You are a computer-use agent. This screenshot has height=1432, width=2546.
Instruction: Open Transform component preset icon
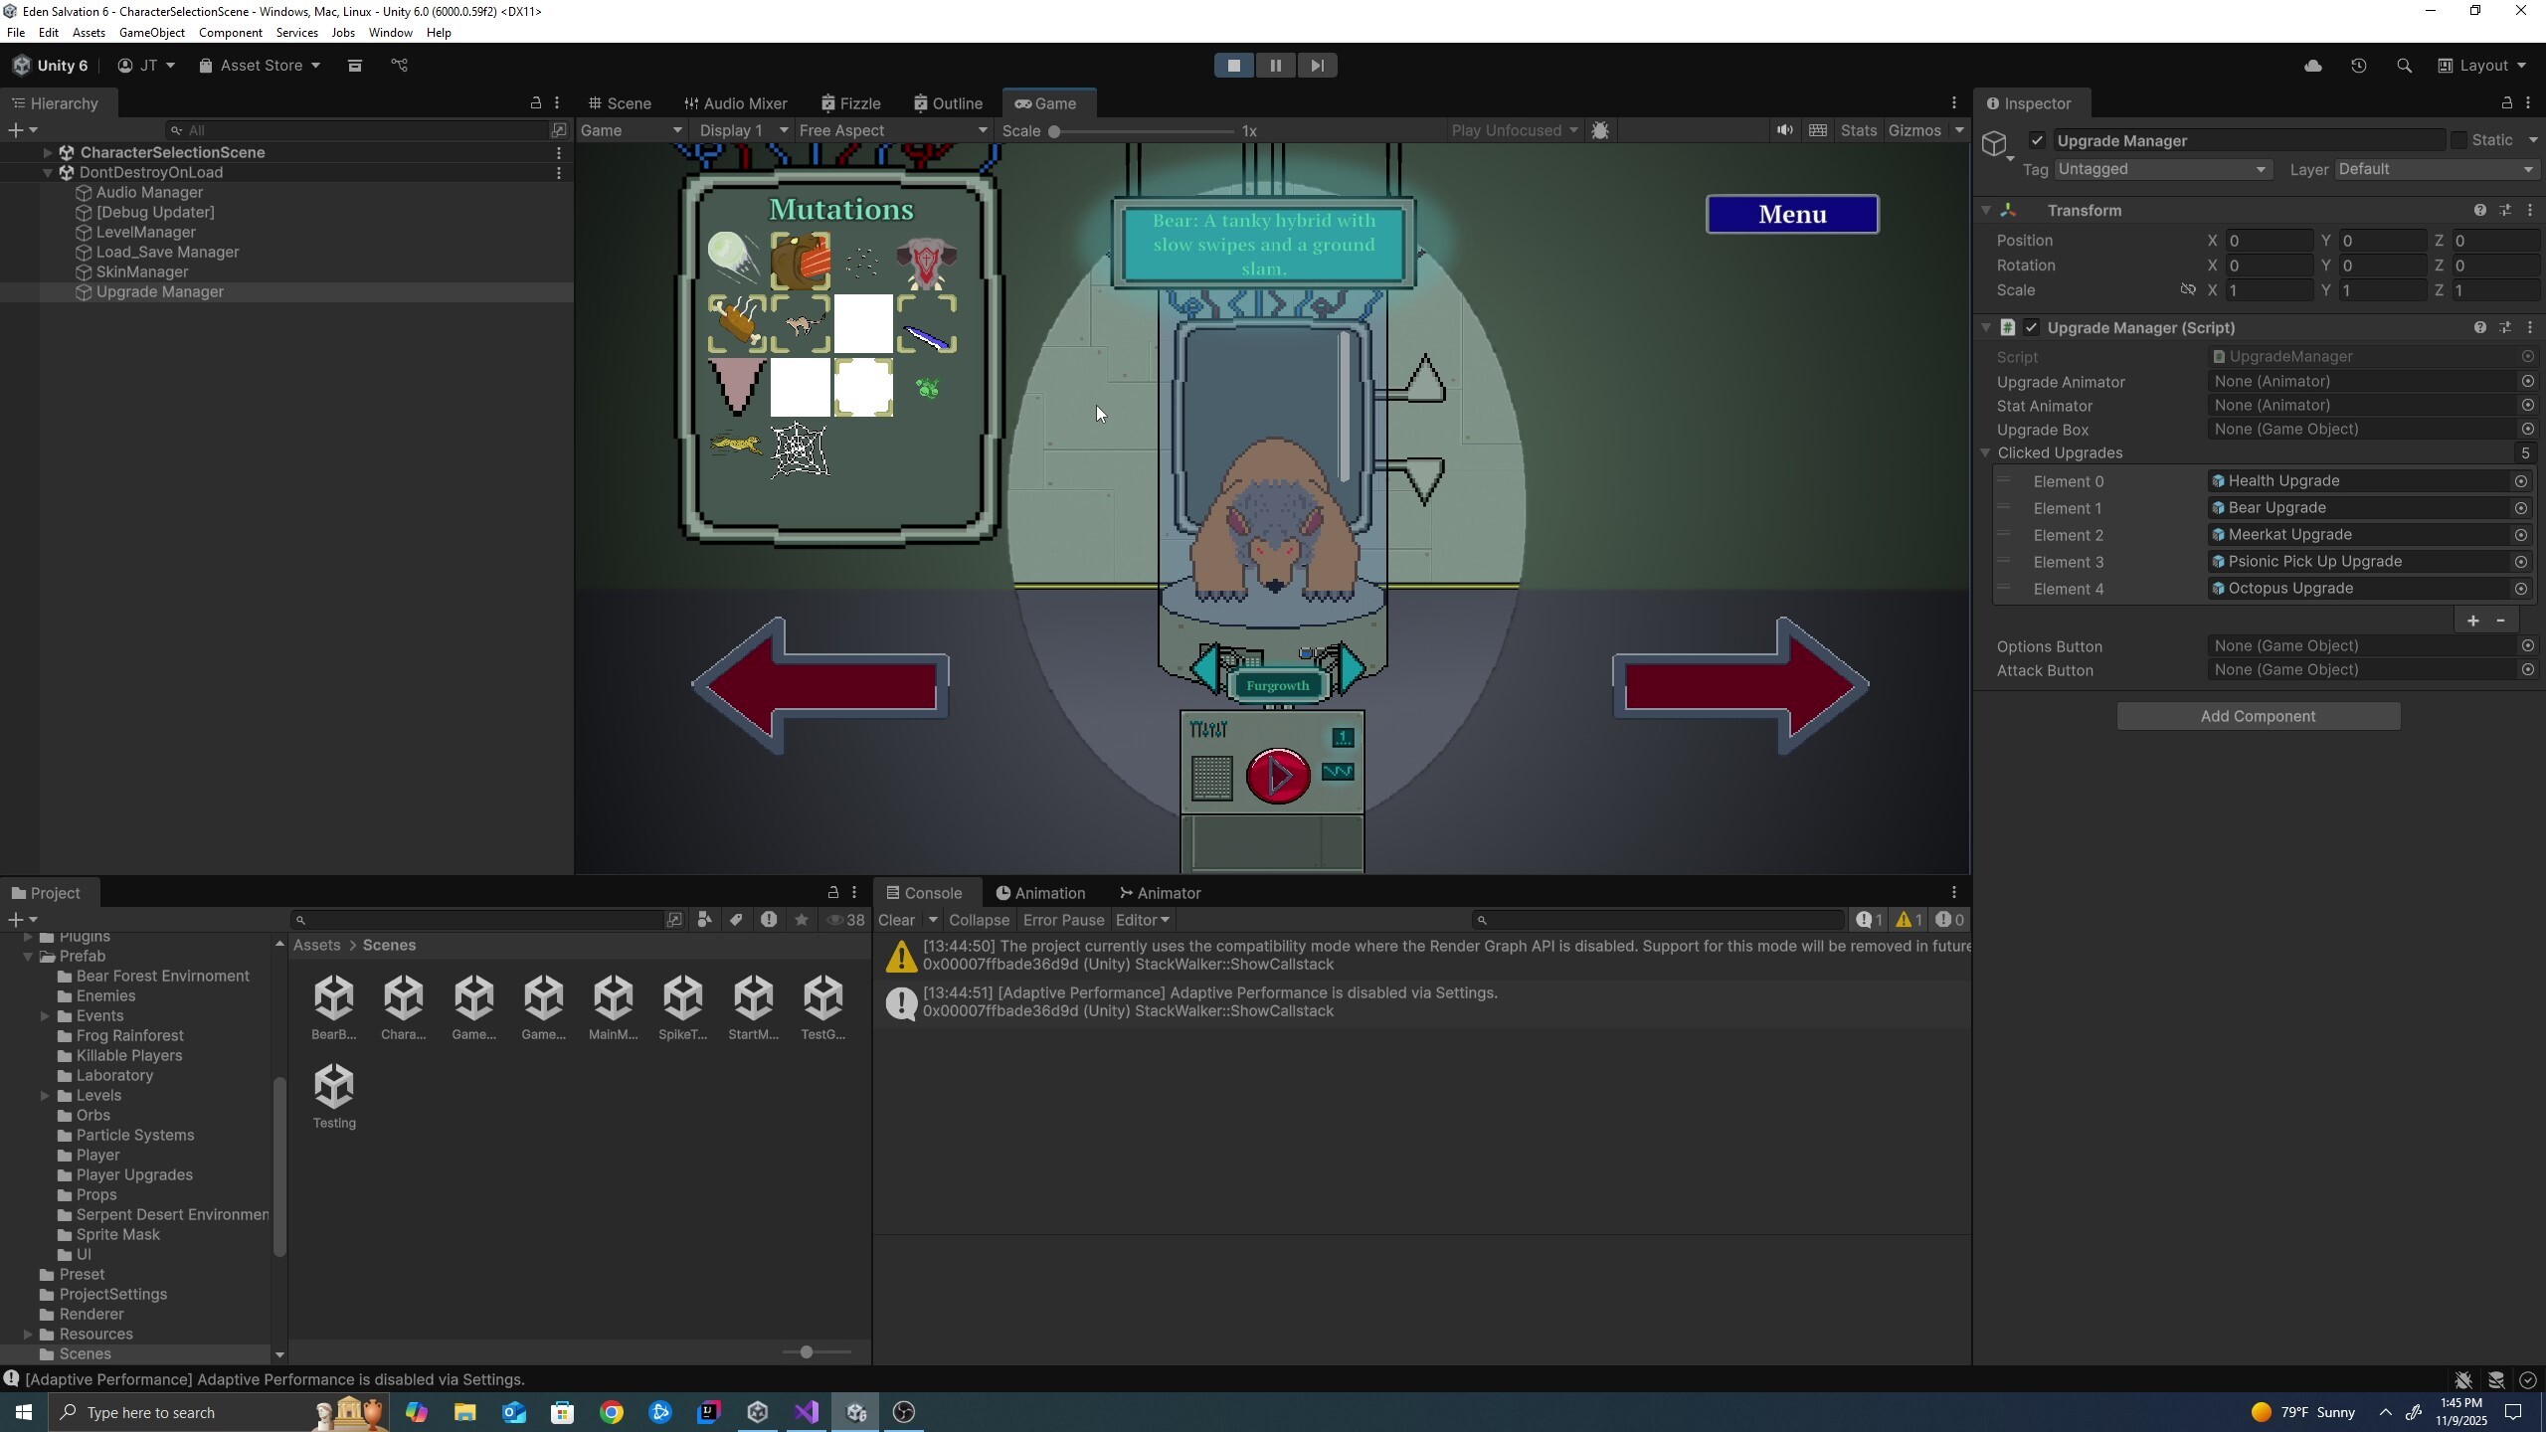2505,210
